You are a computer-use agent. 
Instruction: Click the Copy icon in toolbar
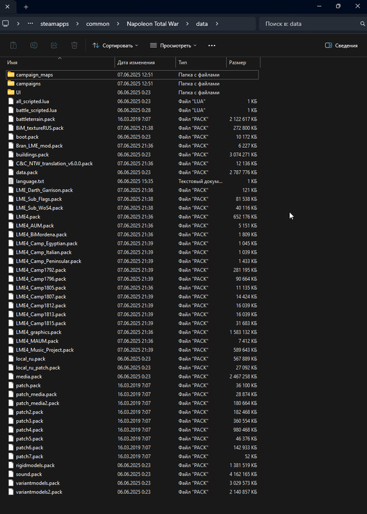[13, 46]
